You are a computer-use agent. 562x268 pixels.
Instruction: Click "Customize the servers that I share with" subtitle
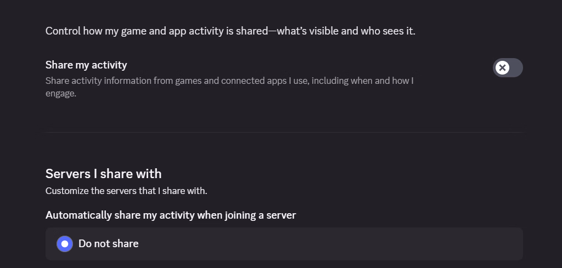(x=126, y=191)
